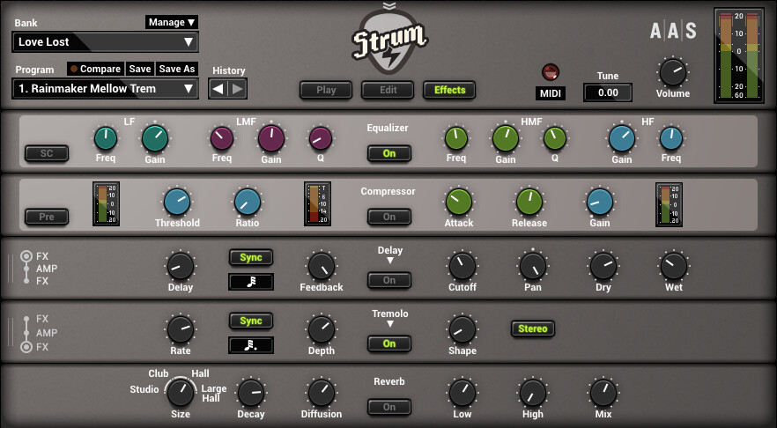
Task: Open the Rainmaker Mellow Trem program dropdown
Action: point(105,89)
